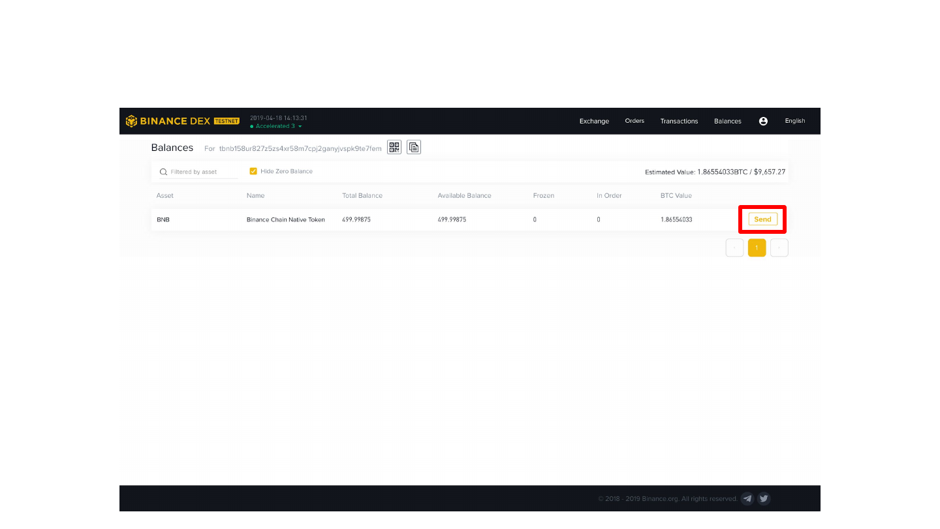Open the Transactions page
The image size is (940, 529).
(679, 121)
